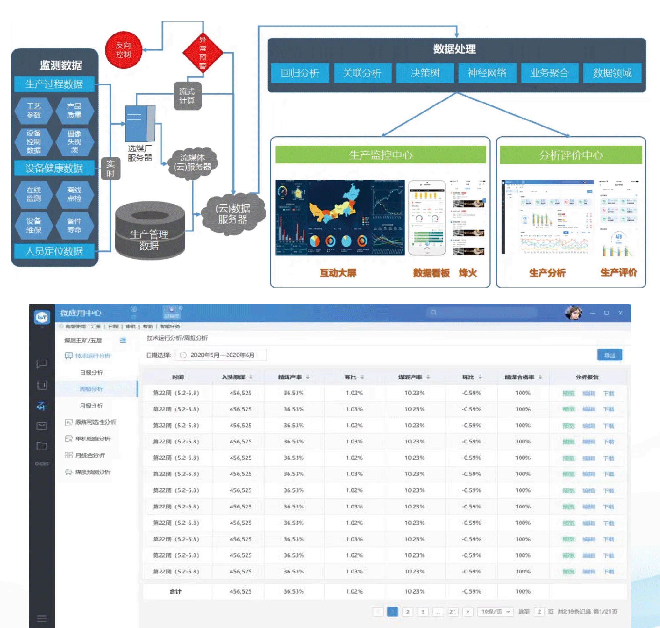The image size is (660, 628).
Task: Select the 日报分析 submenu item
Action: point(91,372)
